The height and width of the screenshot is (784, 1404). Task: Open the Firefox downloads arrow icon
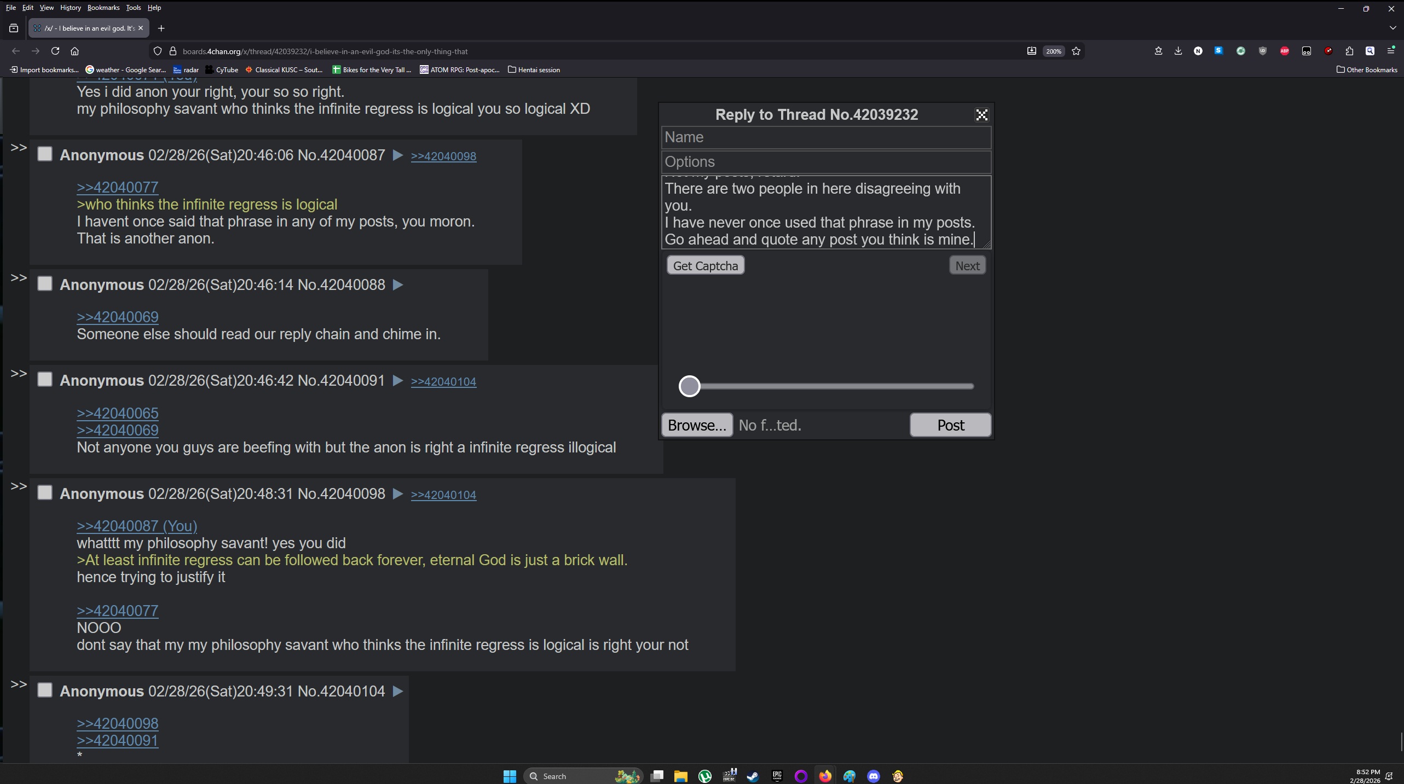(x=1178, y=51)
